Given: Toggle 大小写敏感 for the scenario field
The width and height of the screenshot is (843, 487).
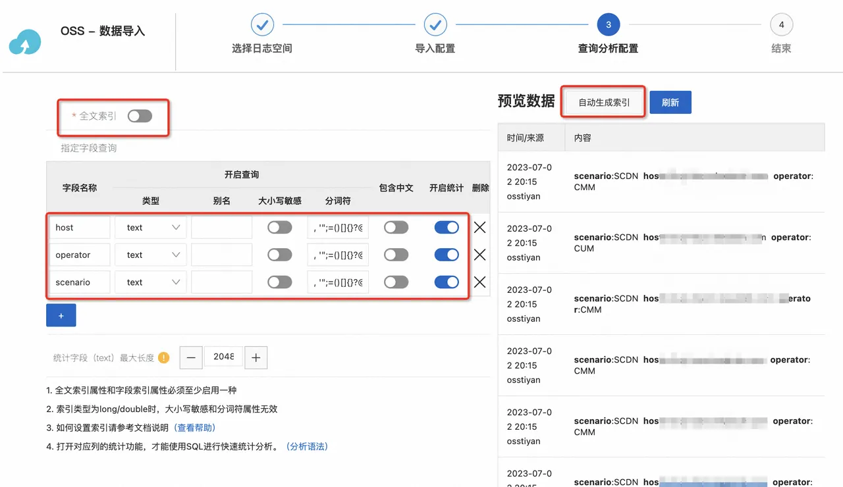Looking at the screenshot, I should 280,282.
